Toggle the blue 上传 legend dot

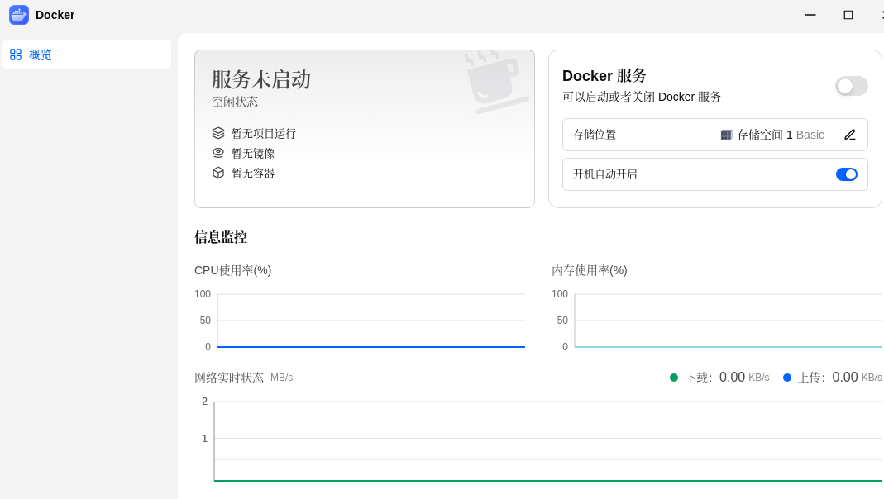tap(787, 378)
